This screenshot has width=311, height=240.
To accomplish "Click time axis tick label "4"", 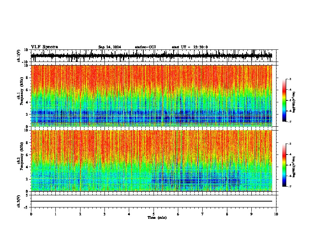I will 129,214.
